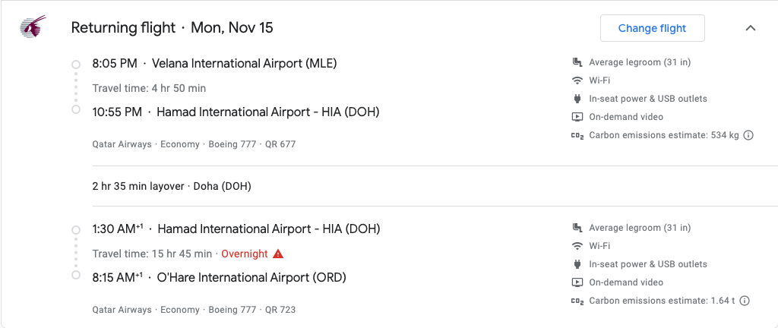Click the first flight's in-seat power plug icon
This screenshot has height=328, width=778.
coord(577,99)
